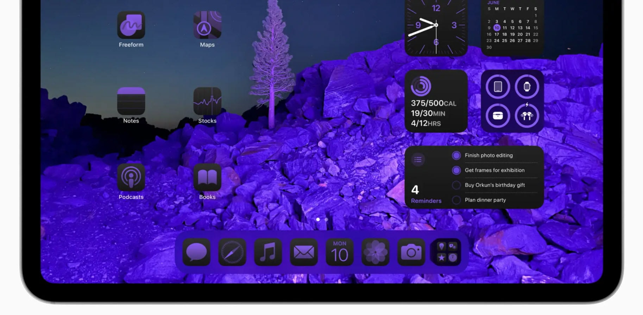Open 'Plan dinner party' reminder text
Screen dimensions: 643x315
click(485, 200)
